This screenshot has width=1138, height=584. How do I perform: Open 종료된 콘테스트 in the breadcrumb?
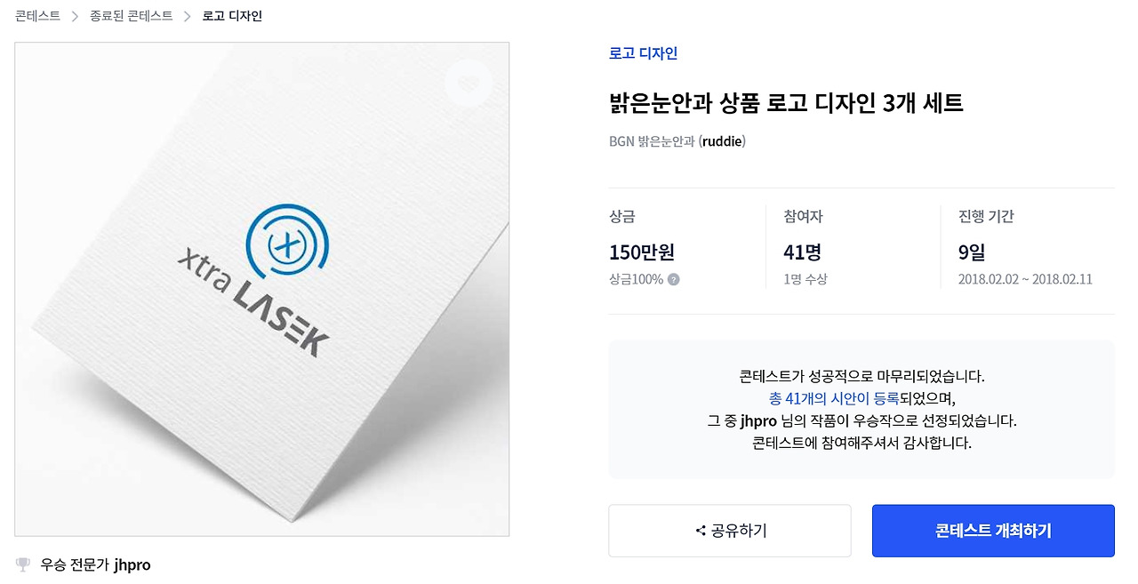132,16
